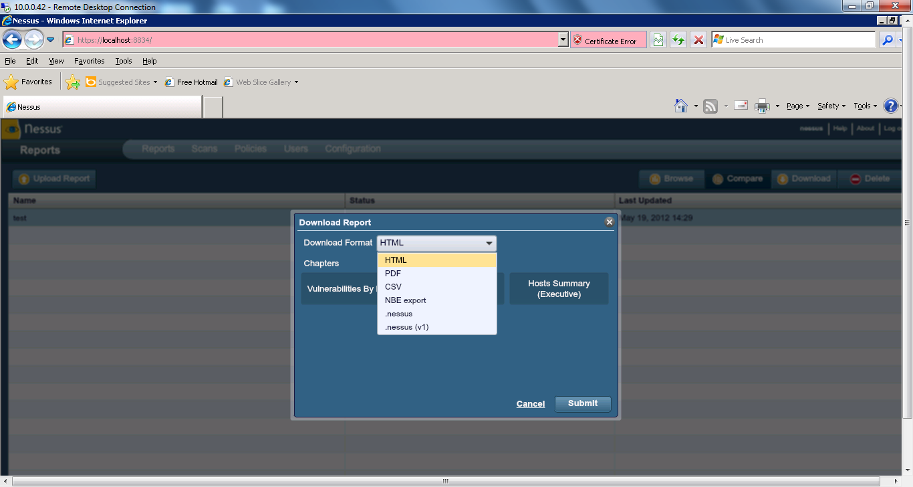Select PDF from the format list

[393, 274]
